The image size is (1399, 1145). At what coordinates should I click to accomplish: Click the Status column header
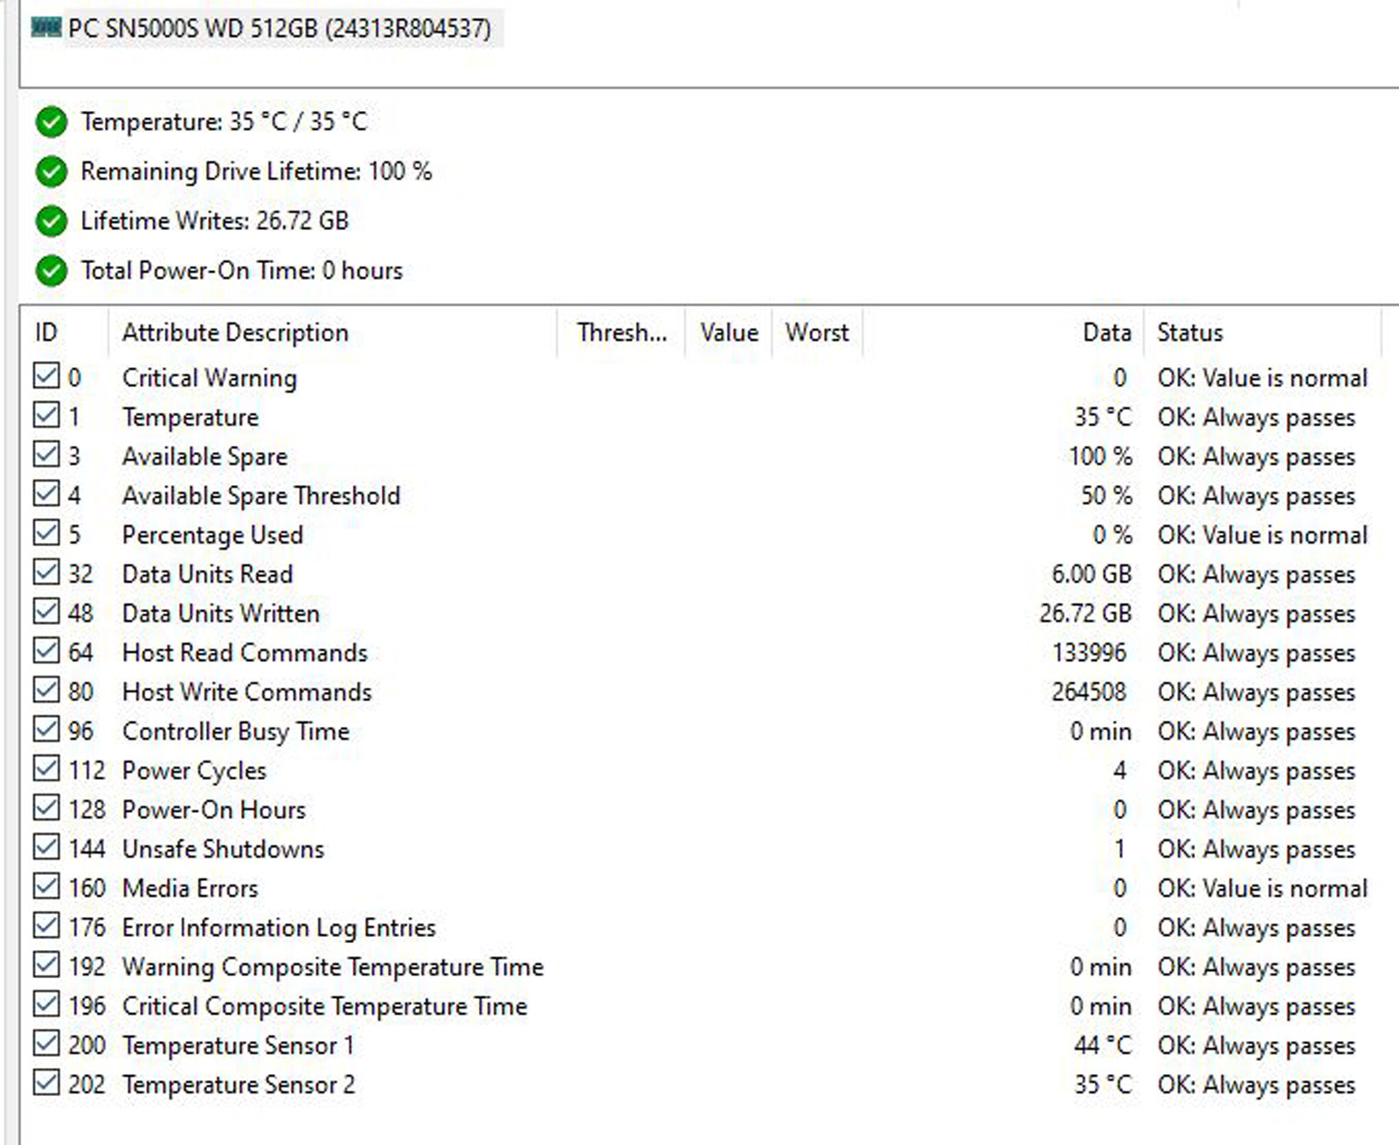pos(1263,332)
